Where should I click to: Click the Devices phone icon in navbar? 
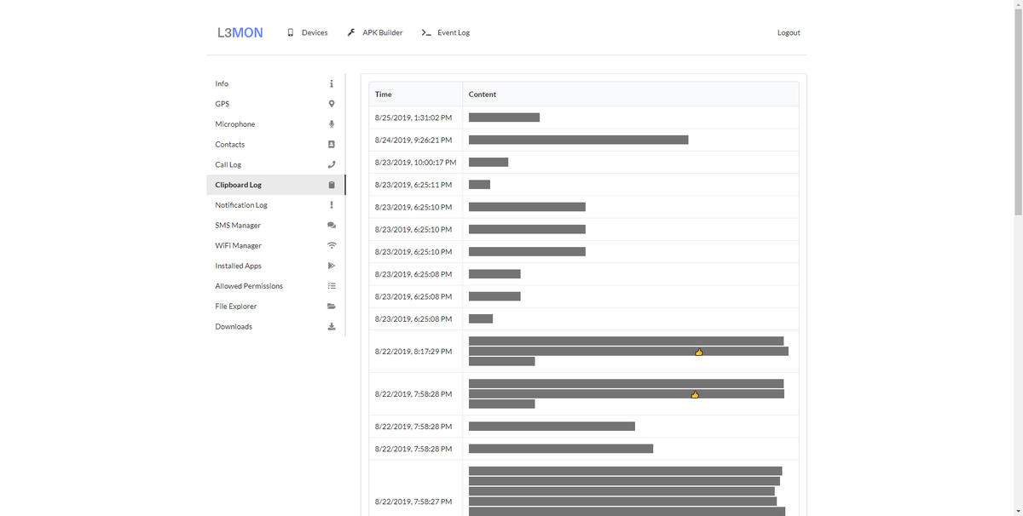pos(291,32)
